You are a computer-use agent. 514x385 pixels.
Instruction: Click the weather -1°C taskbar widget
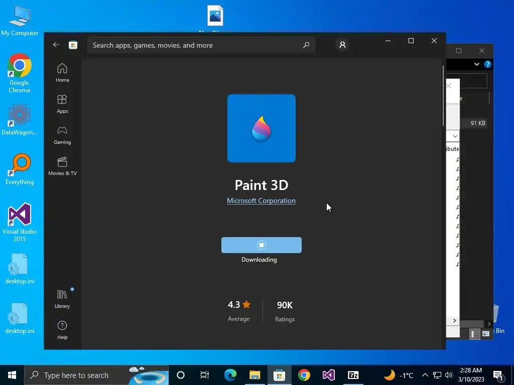click(x=399, y=375)
